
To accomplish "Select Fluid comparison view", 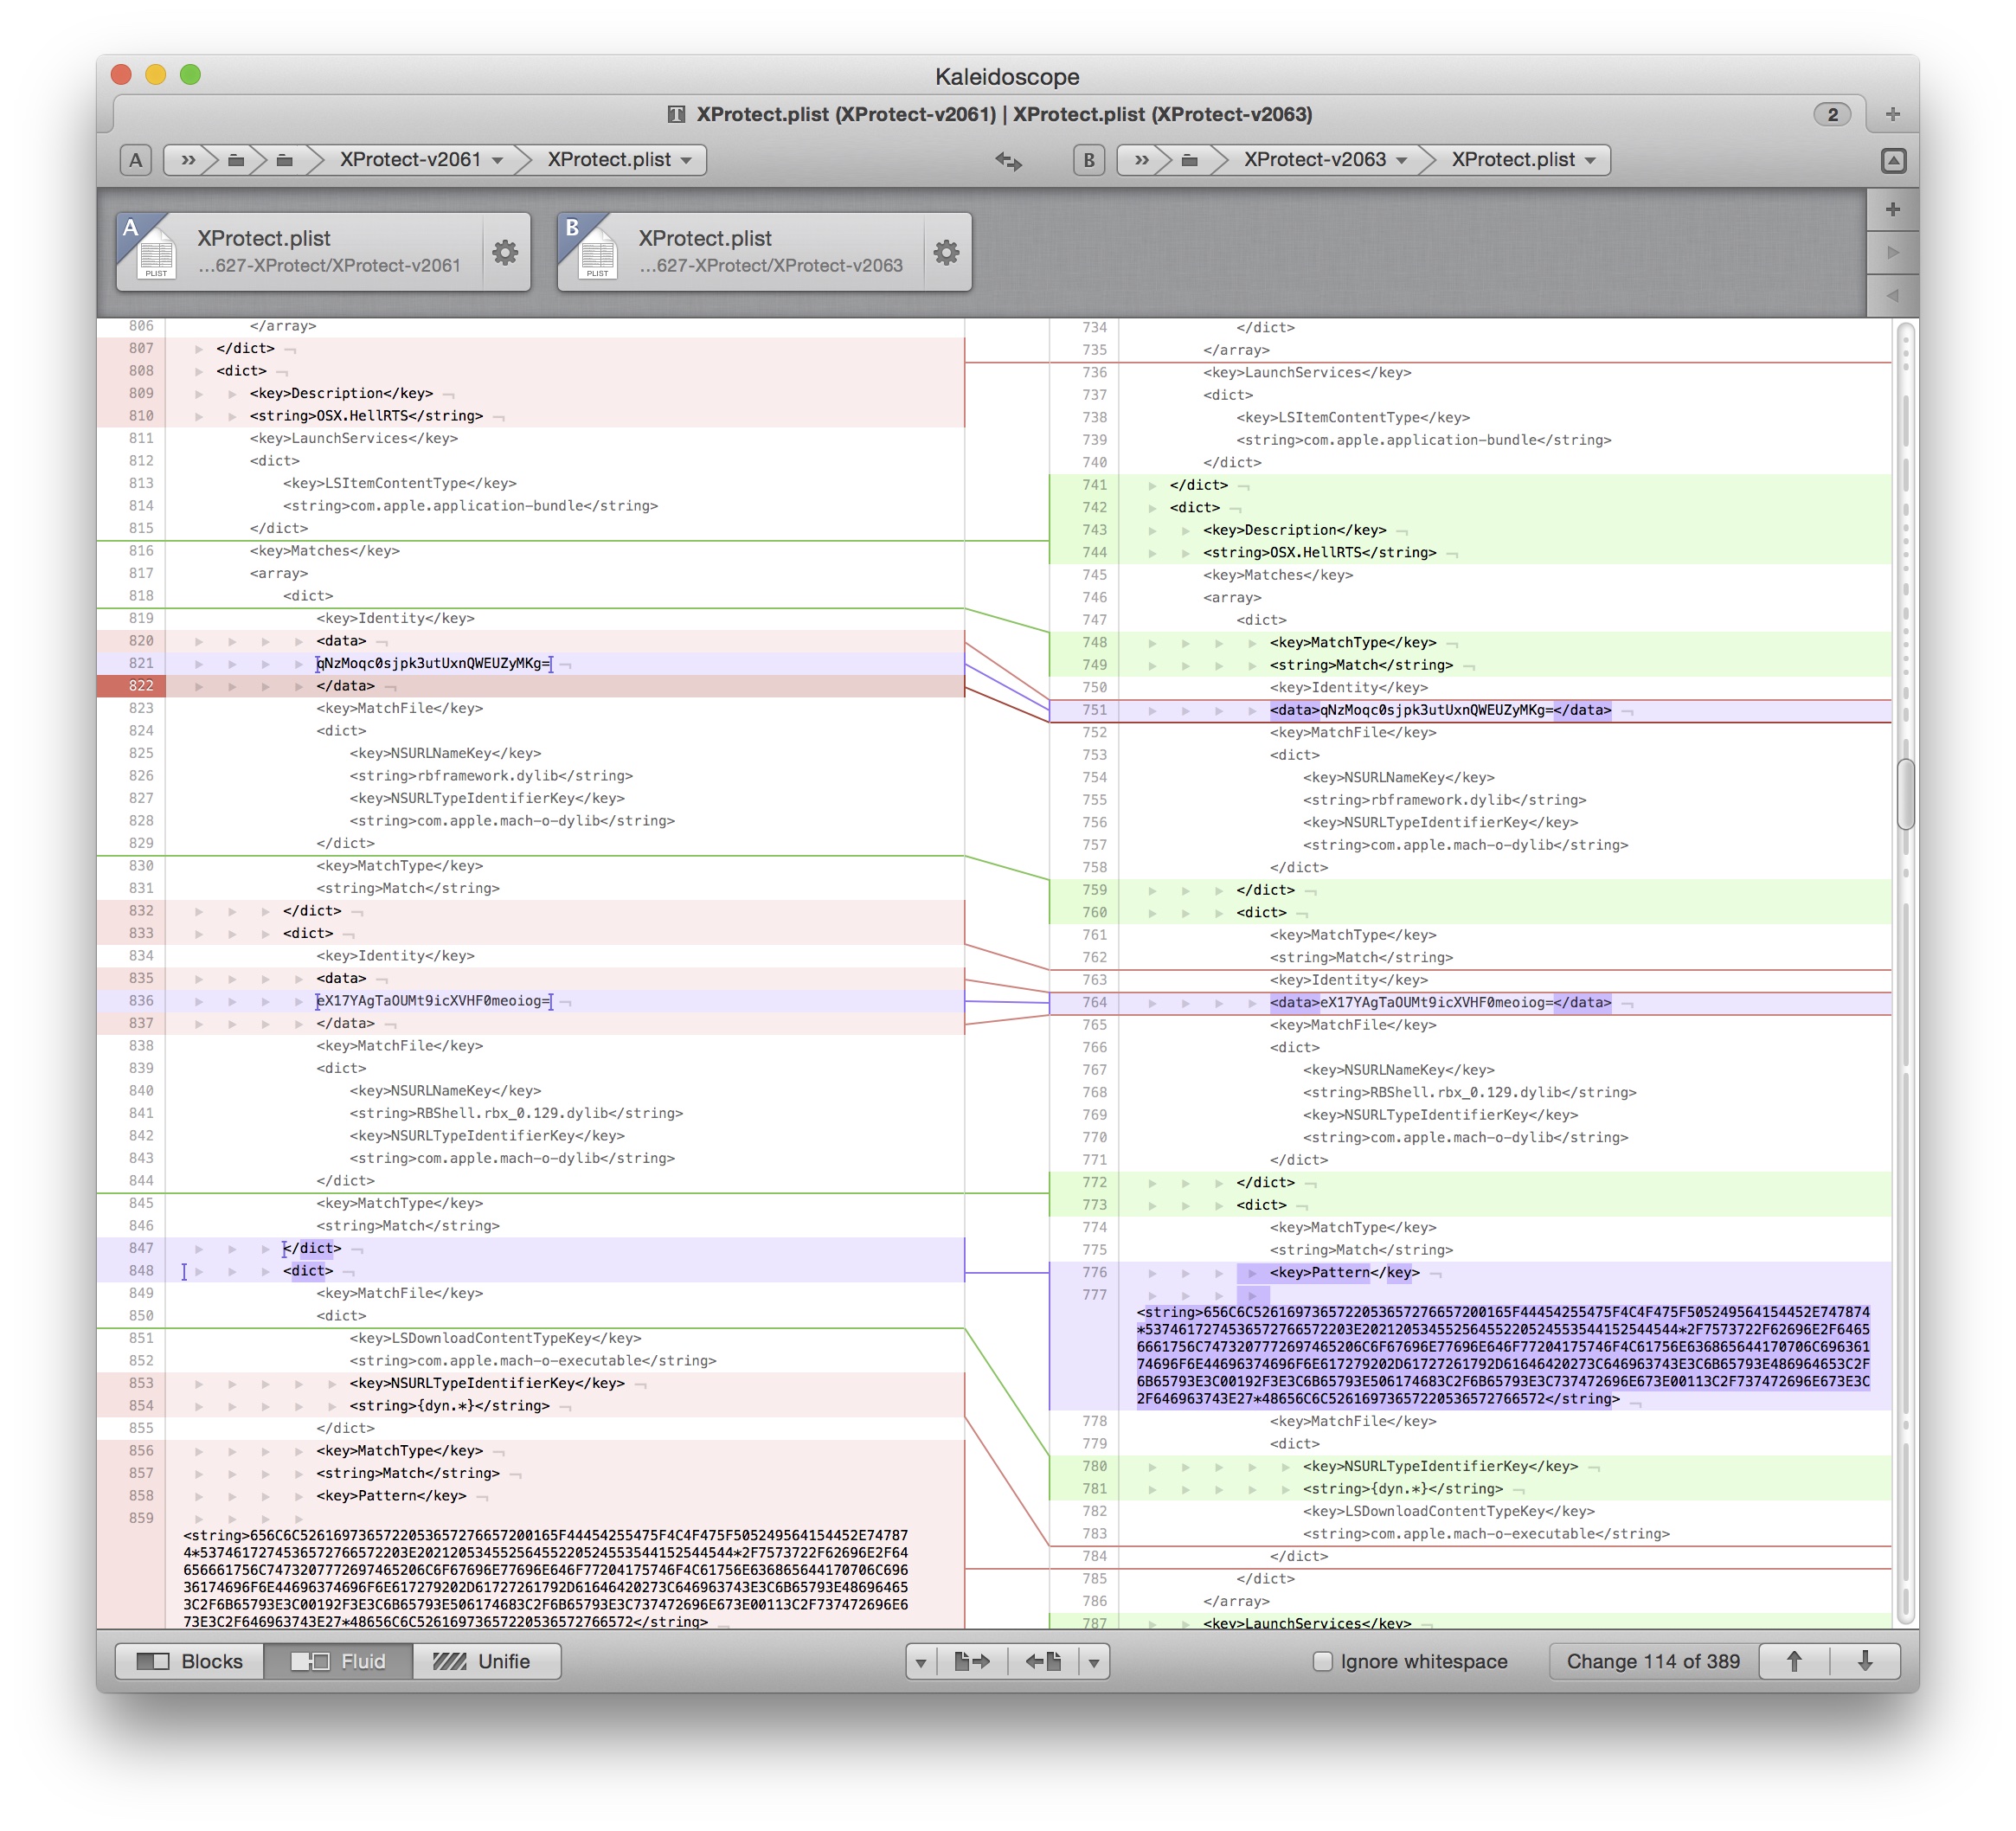I will pos(338,1661).
